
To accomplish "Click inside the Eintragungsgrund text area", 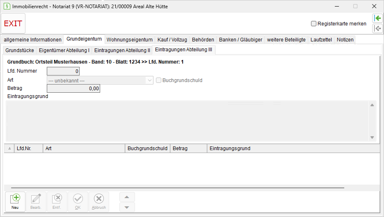I will pyautogui.click(x=187, y=121).
